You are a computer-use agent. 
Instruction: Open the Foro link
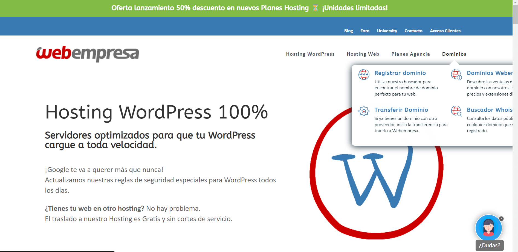click(x=365, y=31)
